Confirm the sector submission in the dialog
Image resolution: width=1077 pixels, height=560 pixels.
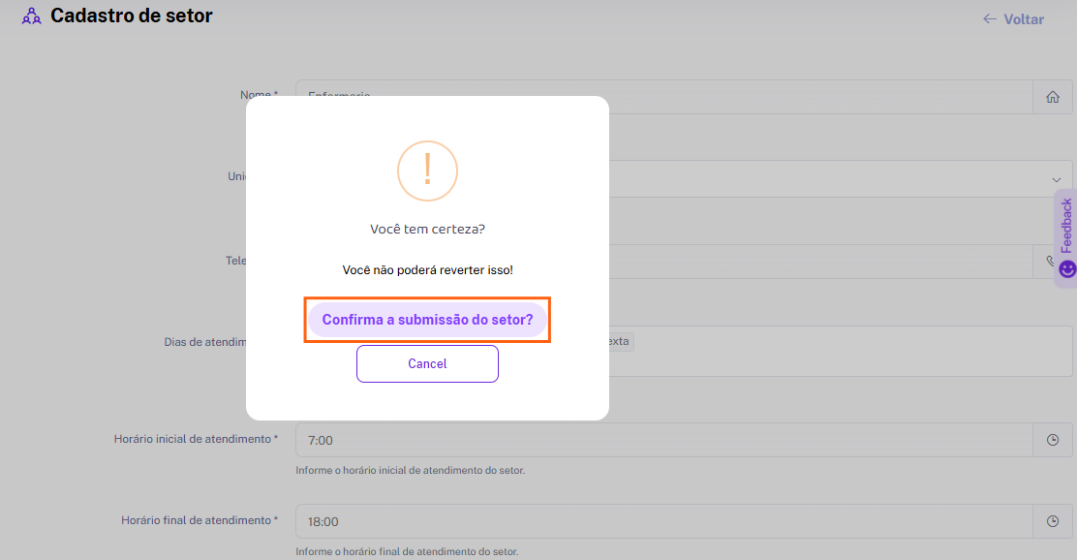pos(427,320)
